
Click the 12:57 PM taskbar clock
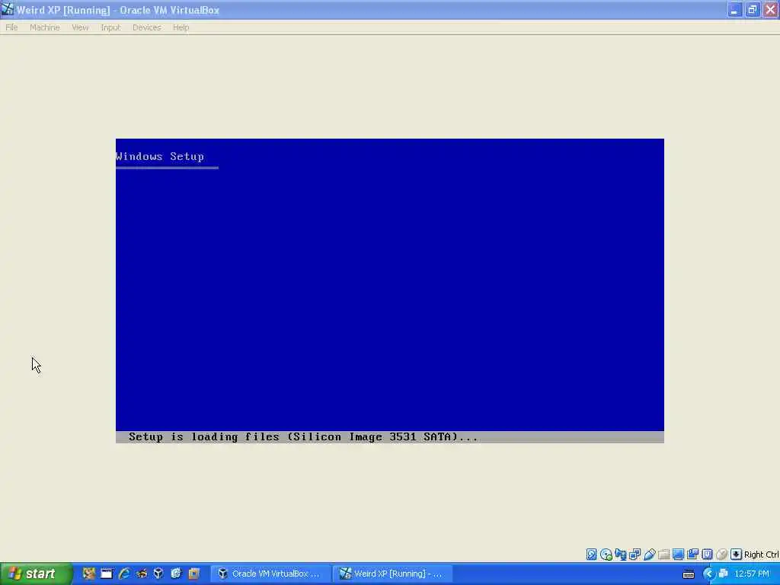[752, 574]
